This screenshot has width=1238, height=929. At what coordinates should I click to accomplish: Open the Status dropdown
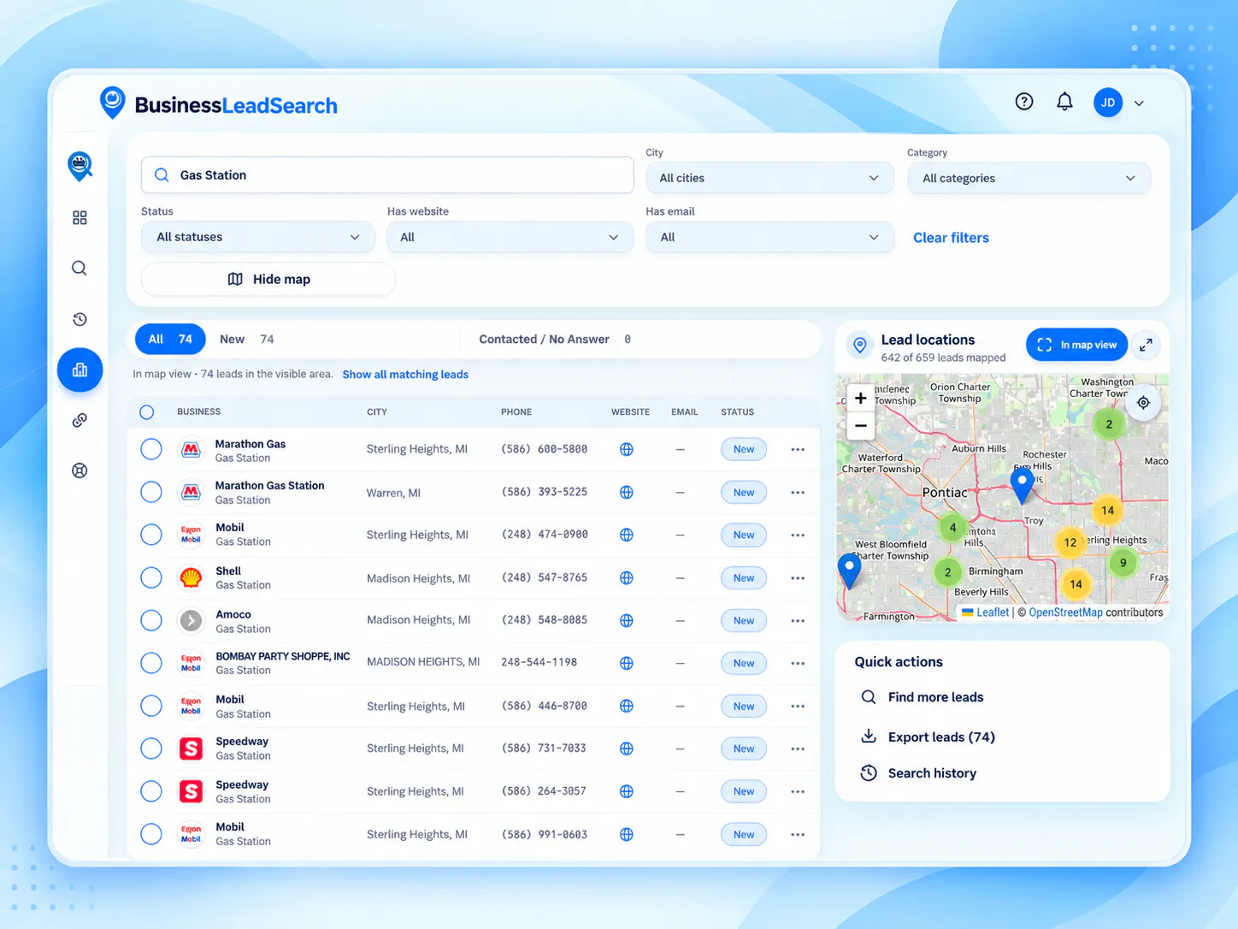point(257,237)
